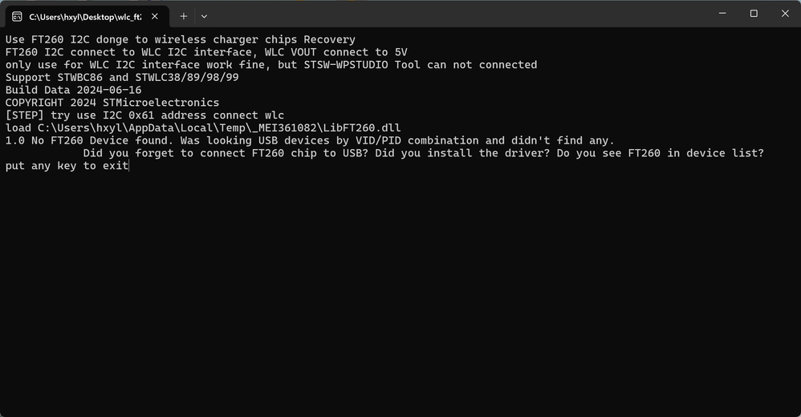Maximize the terminal window

pos(754,14)
